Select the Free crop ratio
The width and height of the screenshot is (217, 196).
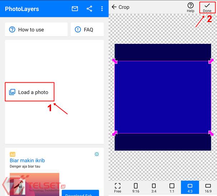coord(118,188)
